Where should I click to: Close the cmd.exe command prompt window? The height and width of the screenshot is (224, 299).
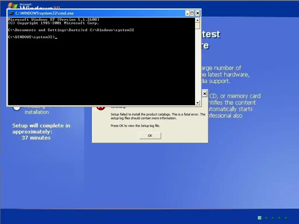pyautogui.click(x=198, y=13)
